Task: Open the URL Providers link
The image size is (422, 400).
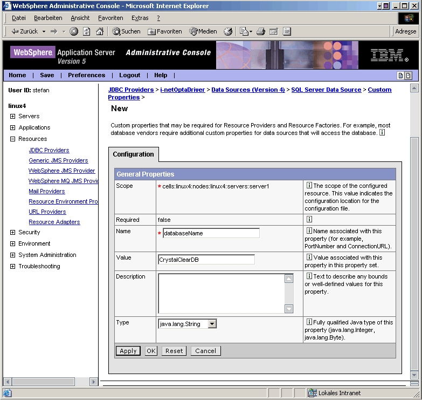Action: pos(47,212)
